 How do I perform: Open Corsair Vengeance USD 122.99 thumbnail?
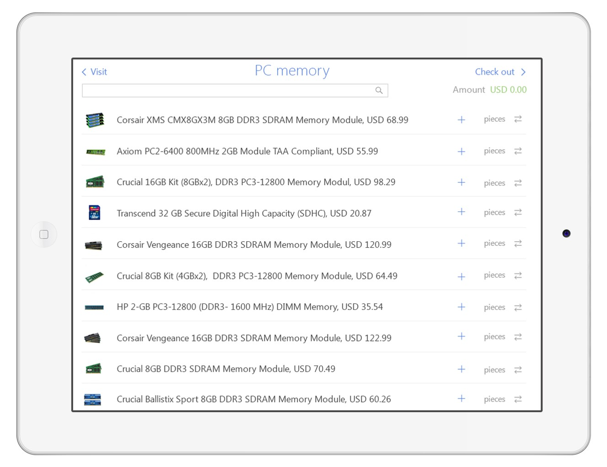point(92,338)
